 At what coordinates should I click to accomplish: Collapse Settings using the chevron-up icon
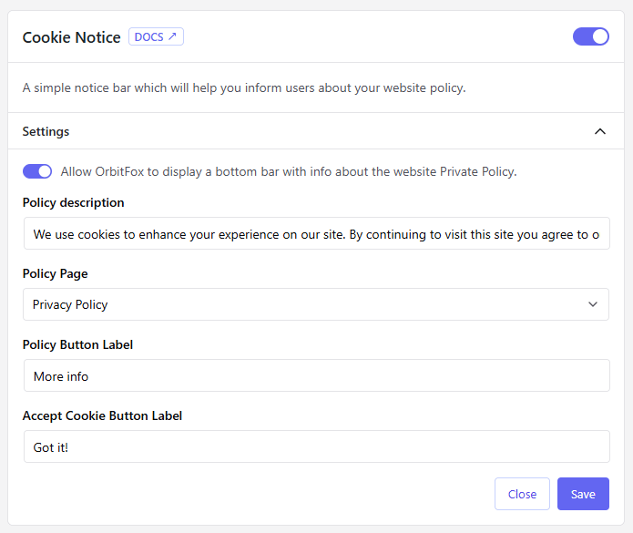click(x=599, y=131)
